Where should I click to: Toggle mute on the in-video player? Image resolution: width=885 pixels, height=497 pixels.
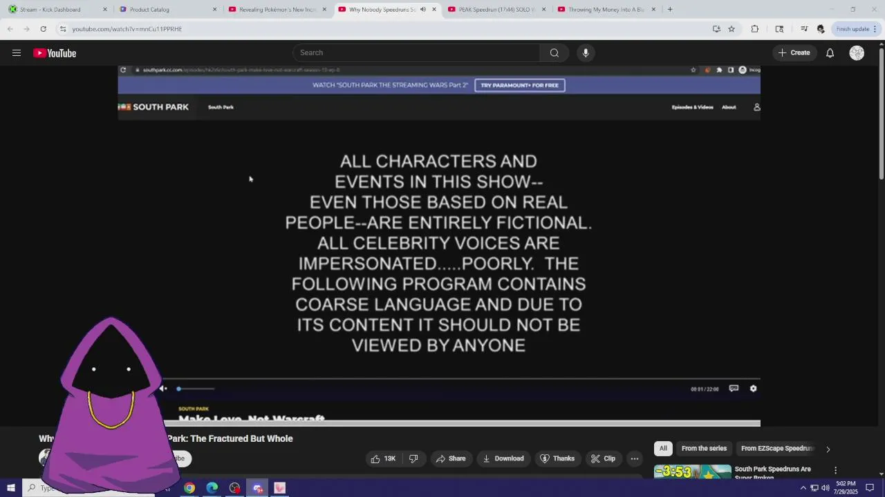pyautogui.click(x=162, y=389)
